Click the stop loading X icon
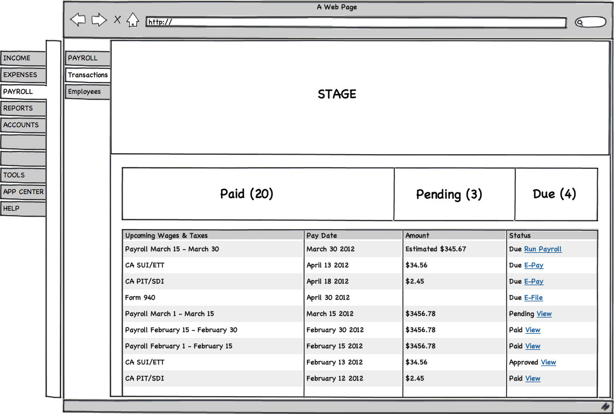 117,19
